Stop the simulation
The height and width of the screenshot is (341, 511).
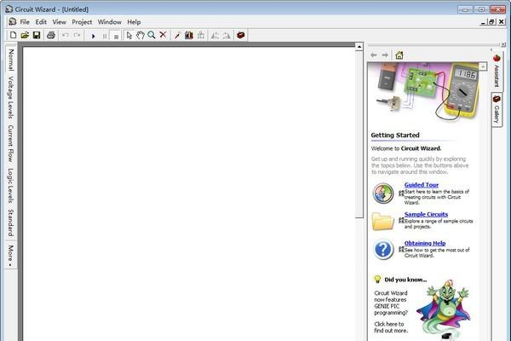click(116, 36)
